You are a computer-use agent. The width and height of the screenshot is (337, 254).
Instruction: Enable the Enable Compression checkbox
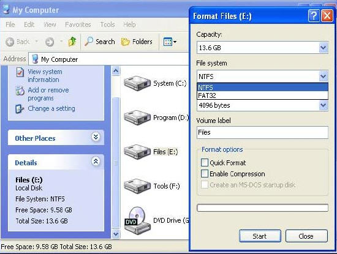(x=205, y=173)
